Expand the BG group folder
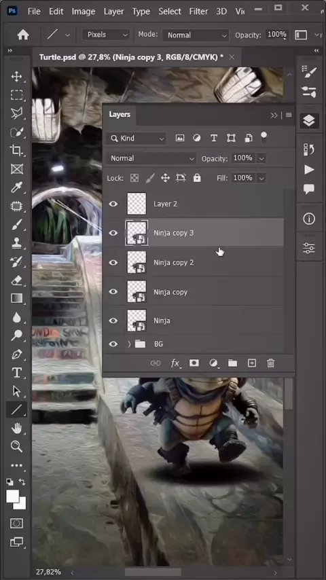 [x=129, y=344]
